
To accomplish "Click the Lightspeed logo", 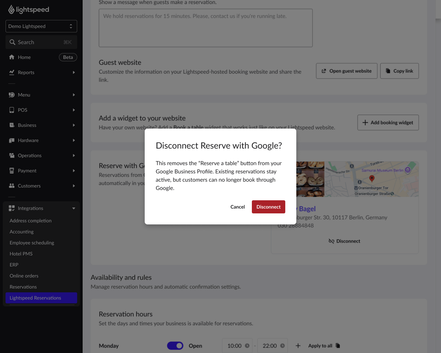I will point(29,10).
